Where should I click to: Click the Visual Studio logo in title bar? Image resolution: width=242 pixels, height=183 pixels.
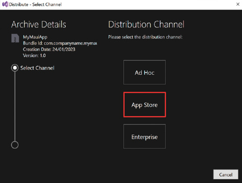pos(5,4)
